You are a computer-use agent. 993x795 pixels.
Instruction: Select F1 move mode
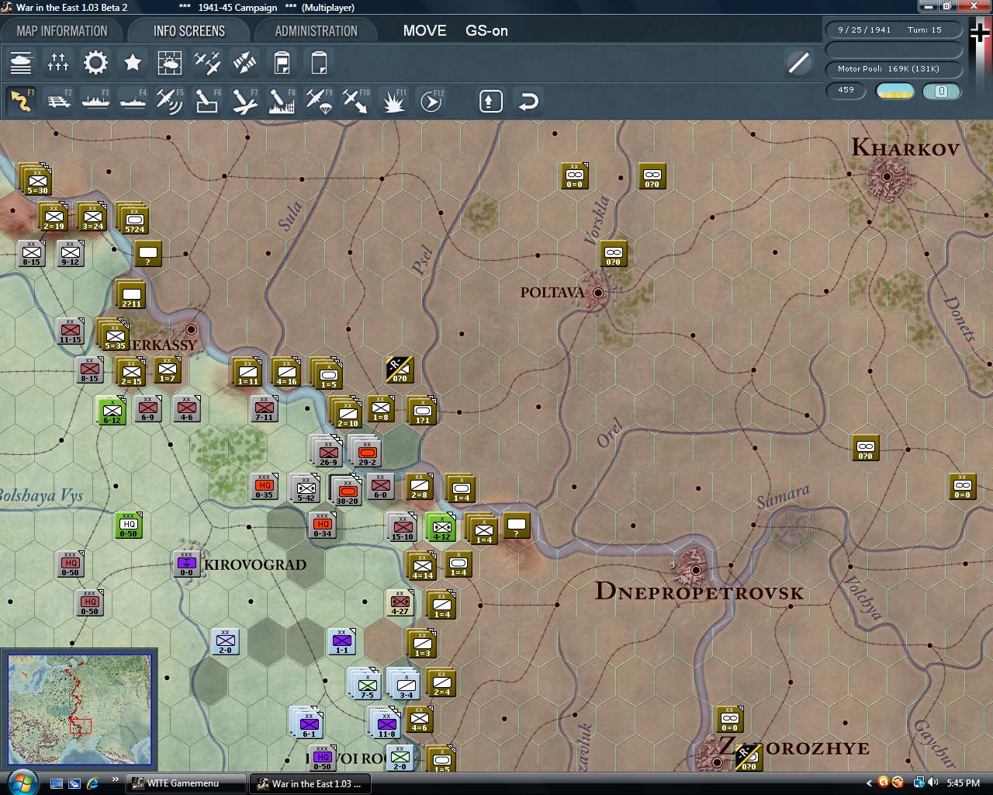point(21,101)
